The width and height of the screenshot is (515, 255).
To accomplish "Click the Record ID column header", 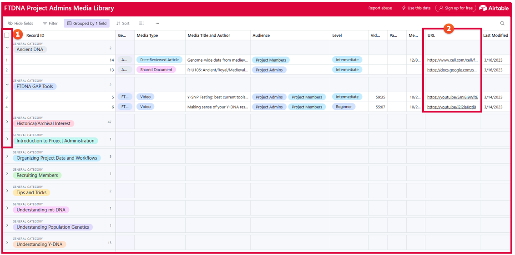I will click(x=35, y=35).
